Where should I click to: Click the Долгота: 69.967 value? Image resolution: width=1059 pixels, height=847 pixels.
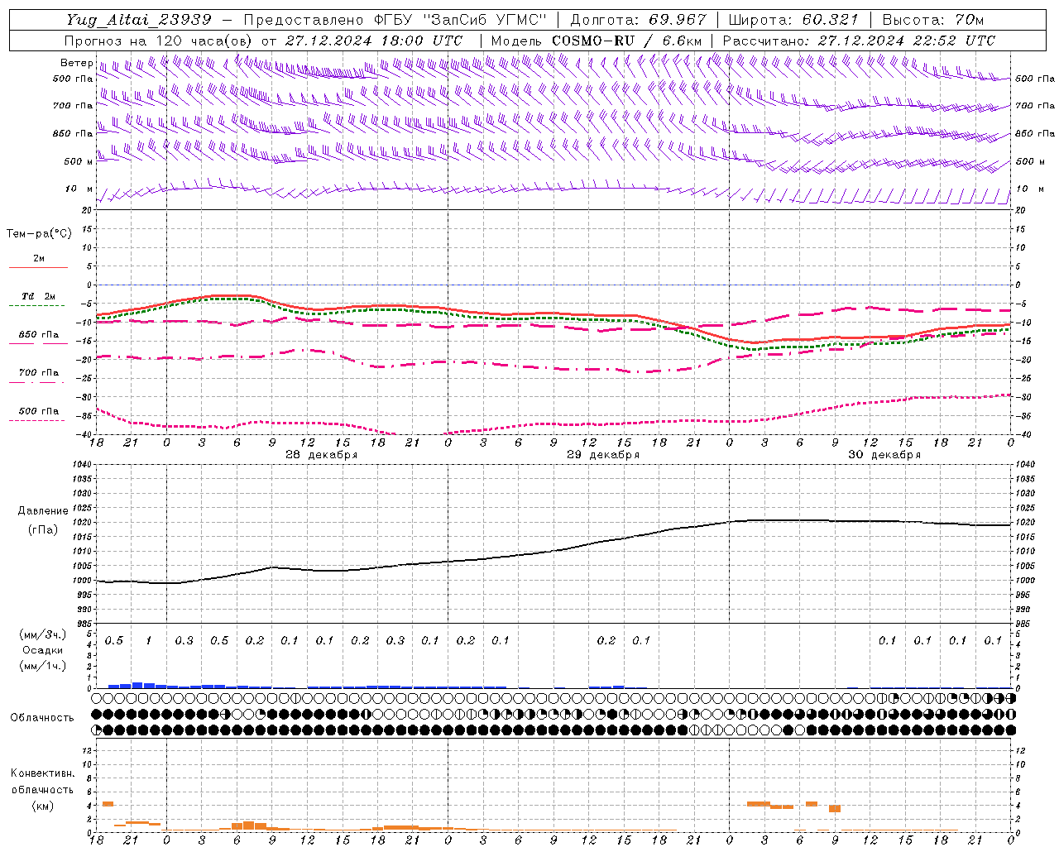pyautogui.click(x=639, y=20)
